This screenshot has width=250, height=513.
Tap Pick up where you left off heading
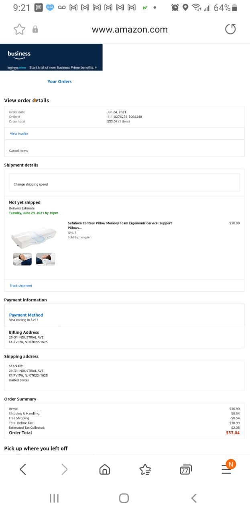(36, 448)
